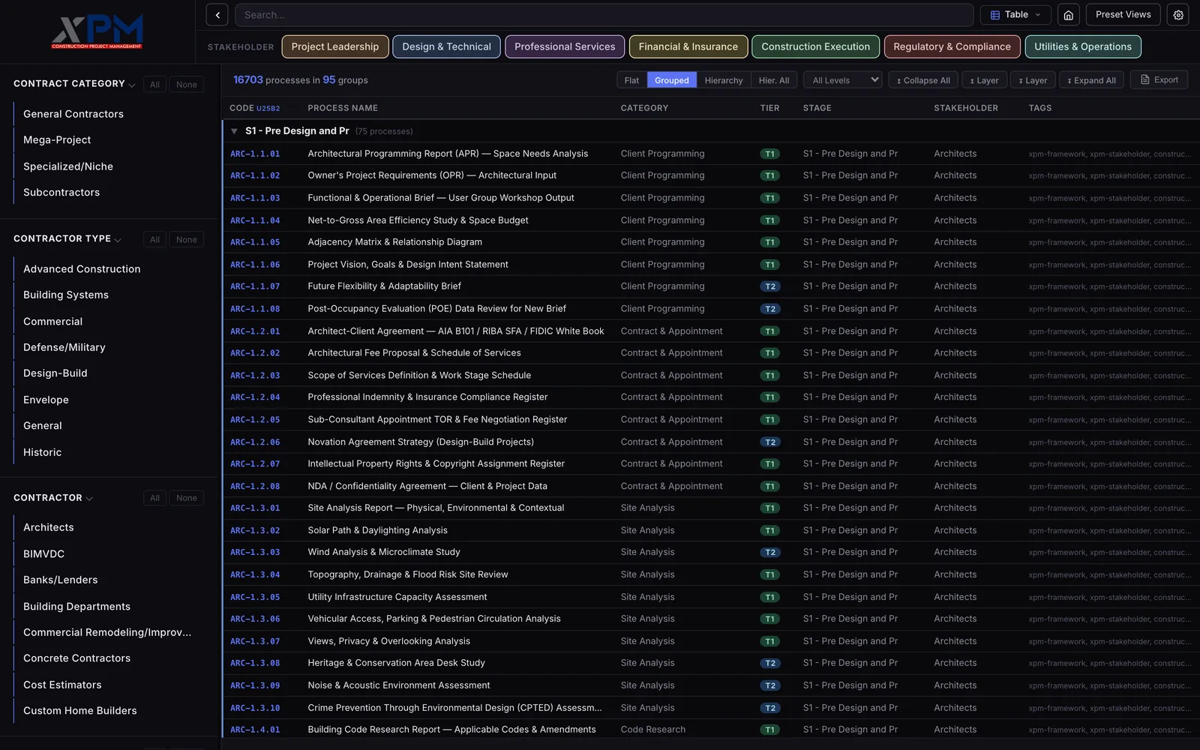Select the Hier. All view tab
Viewport: 1200px width, 750px height.
click(x=774, y=80)
